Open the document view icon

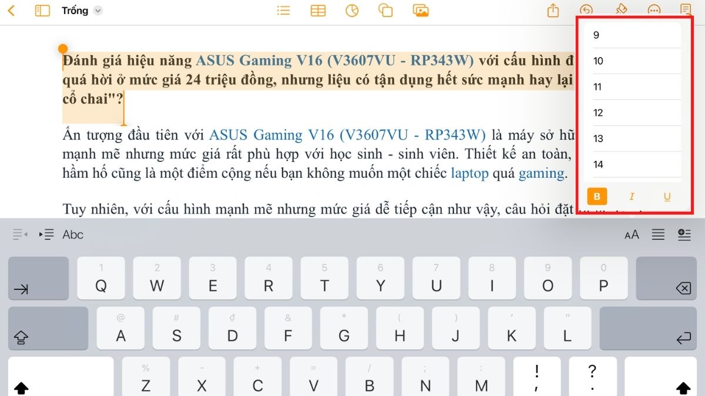[686, 11]
